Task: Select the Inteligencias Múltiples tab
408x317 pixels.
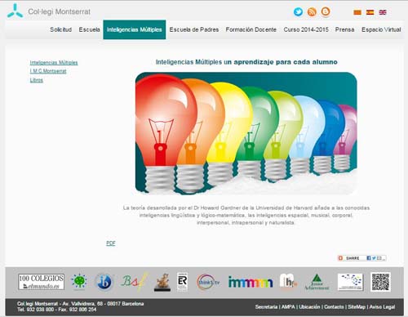Action: click(x=135, y=29)
